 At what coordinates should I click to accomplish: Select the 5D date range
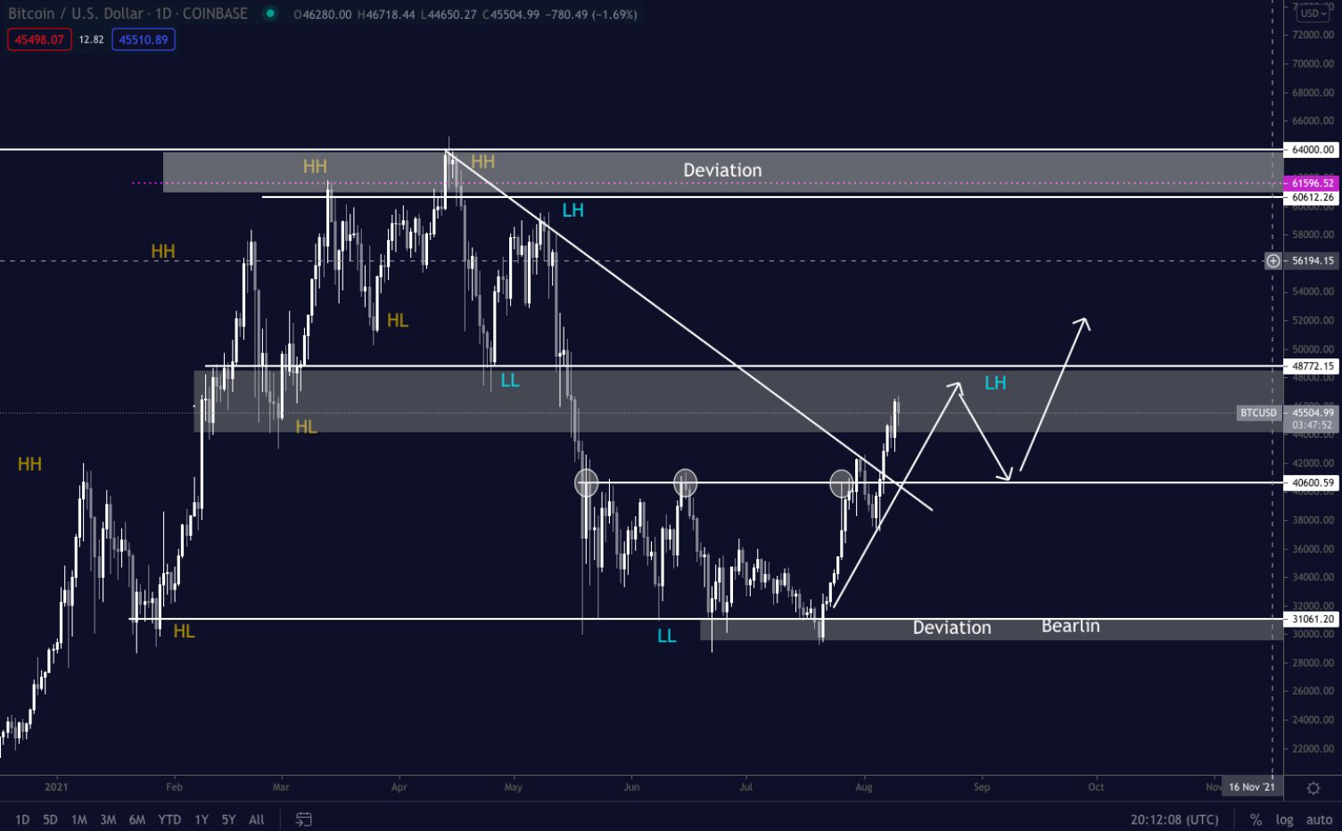pyautogui.click(x=50, y=819)
